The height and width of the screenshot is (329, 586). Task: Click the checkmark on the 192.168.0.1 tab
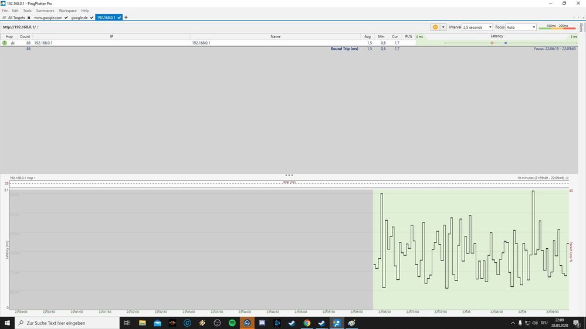tap(119, 18)
